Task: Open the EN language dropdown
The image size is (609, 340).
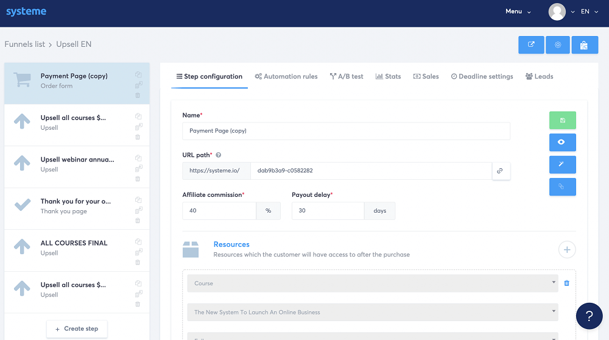Action: 589,12
